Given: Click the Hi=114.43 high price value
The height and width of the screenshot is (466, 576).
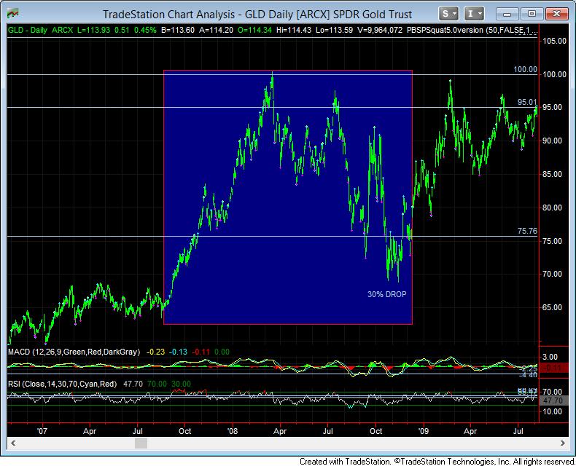Looking at the screenshot, I should [x=294, y=30].
